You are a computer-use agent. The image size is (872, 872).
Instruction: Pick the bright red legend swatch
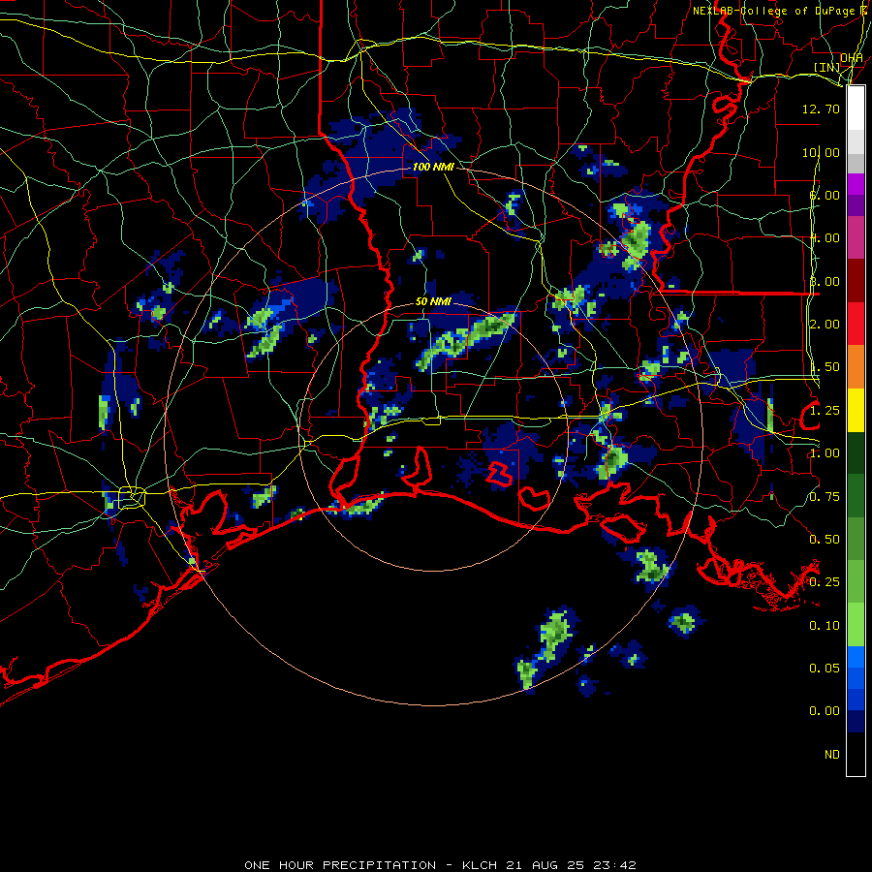pos(856,324)
